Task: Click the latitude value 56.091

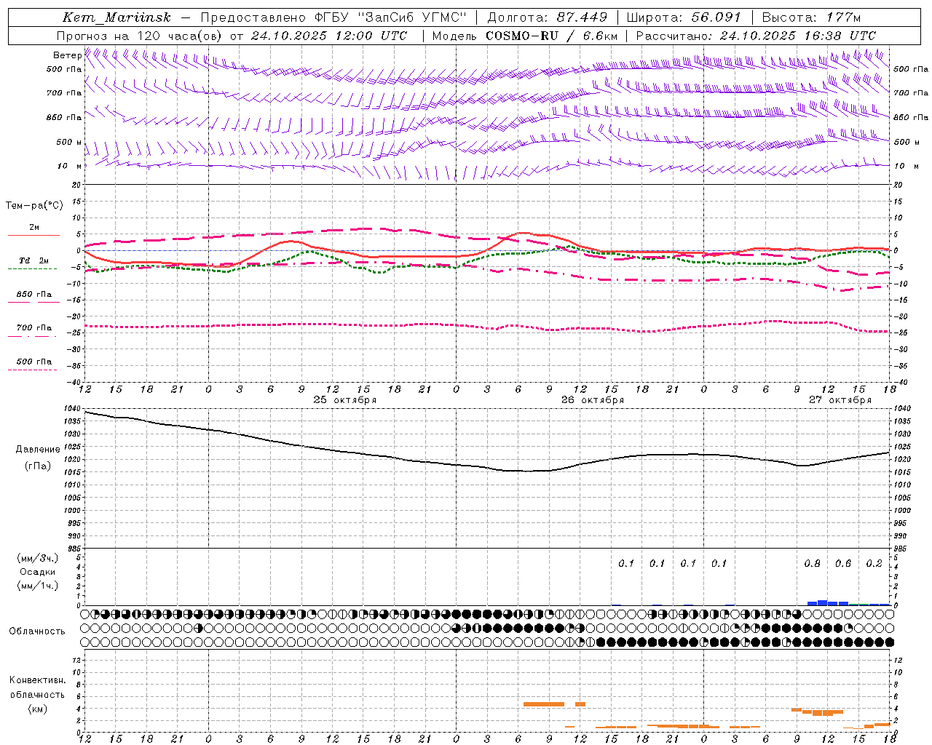Action: click(716, 17)
